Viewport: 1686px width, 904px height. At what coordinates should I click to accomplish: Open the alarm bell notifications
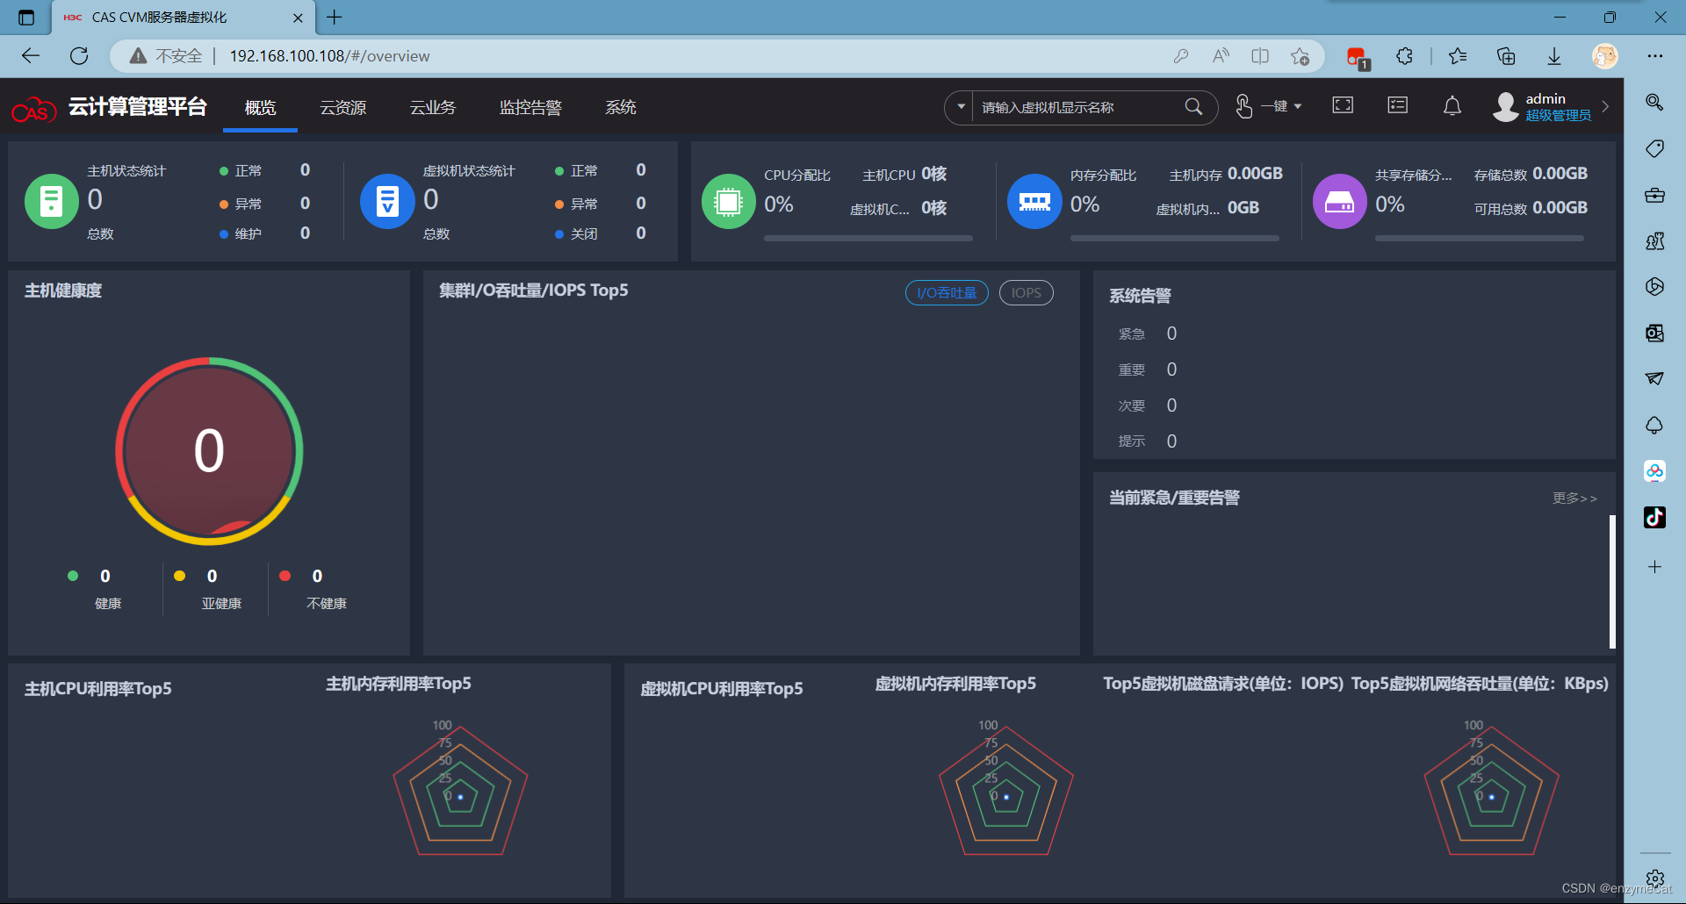pyautogui.click(x=1452, y=106)
